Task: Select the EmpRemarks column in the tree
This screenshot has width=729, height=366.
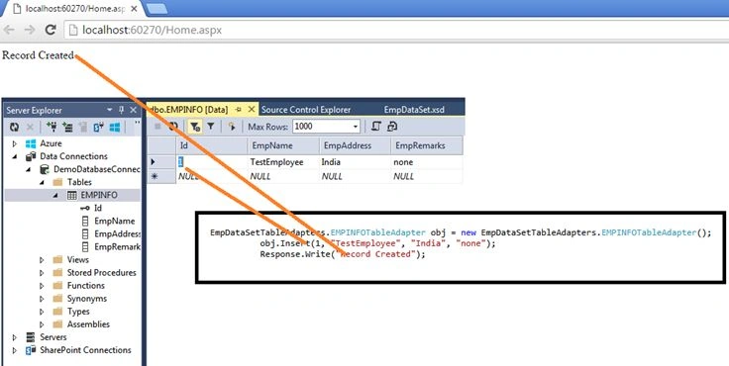Action: [x=117, y=247]
